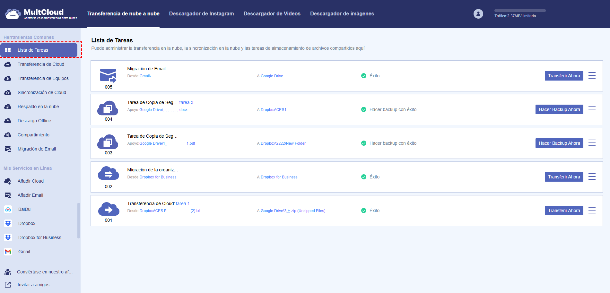
Task: Open the Descargador de Videos tab
Action: 272,13
